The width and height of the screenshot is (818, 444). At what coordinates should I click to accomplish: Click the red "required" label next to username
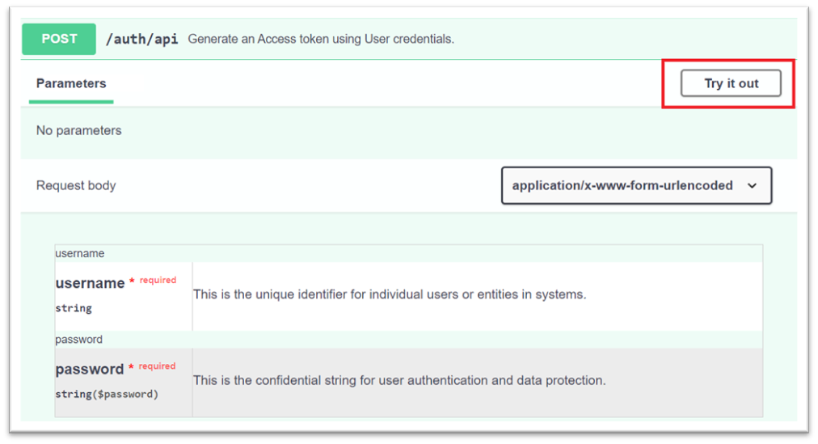158,280
